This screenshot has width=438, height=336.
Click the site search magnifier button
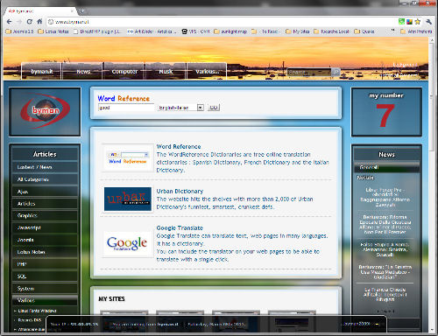pos(336,72)
